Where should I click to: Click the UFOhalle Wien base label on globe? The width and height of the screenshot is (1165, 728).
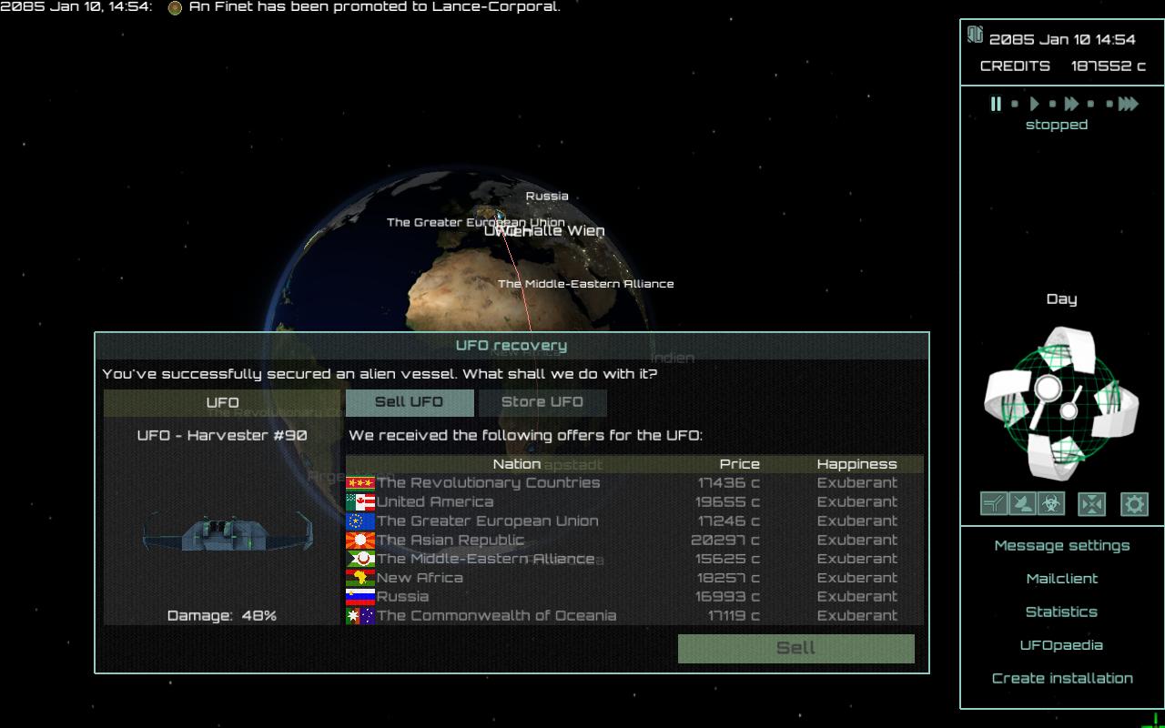pos(544,231)
